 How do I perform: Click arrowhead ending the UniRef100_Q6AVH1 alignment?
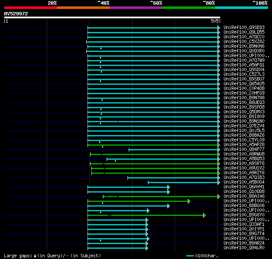click(x=169, y=187)
